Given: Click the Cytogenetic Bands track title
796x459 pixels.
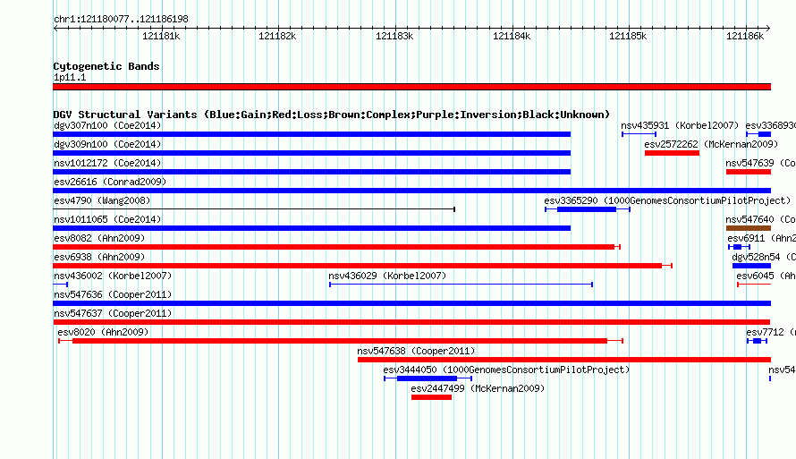Looking at the screenshot, I should (106, 66).
